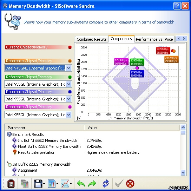Click the grey checkmark OK icon

[x=119, y=184]
